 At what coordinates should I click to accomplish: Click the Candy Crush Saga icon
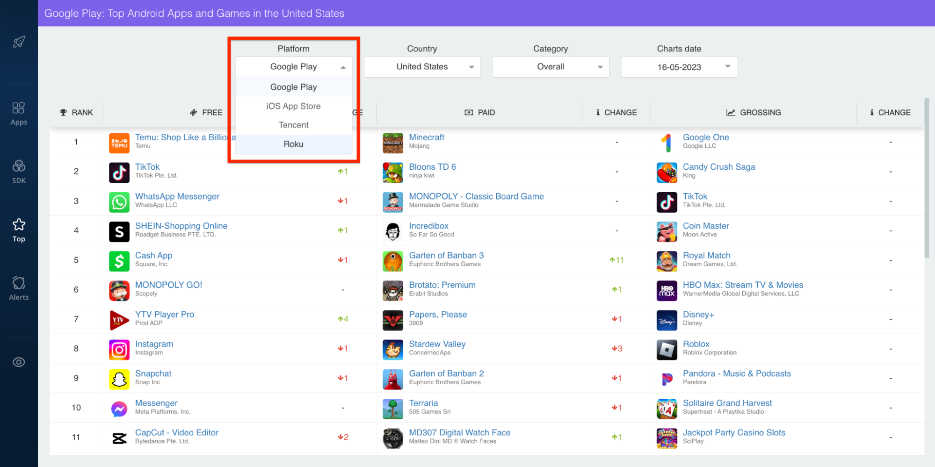tap(667, 172)
